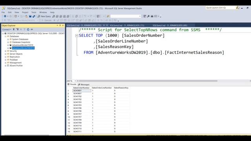Select the PolyBase folder

[14, 60]
